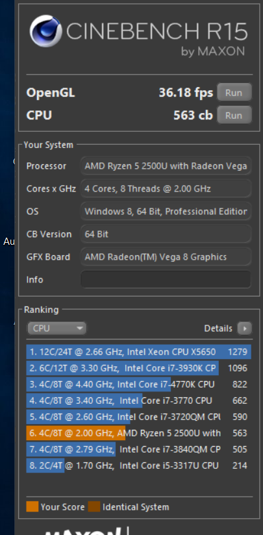263x535 pixels.
Task: Click the orange Your Score swatch
Action: (32, 506)
